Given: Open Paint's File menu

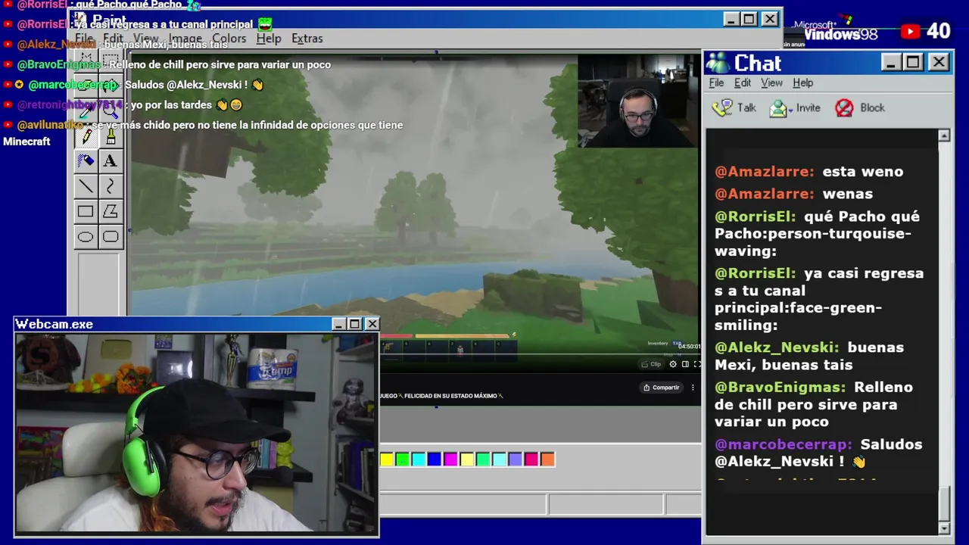Looking at the screenshot, I should (x=84, y=39).
